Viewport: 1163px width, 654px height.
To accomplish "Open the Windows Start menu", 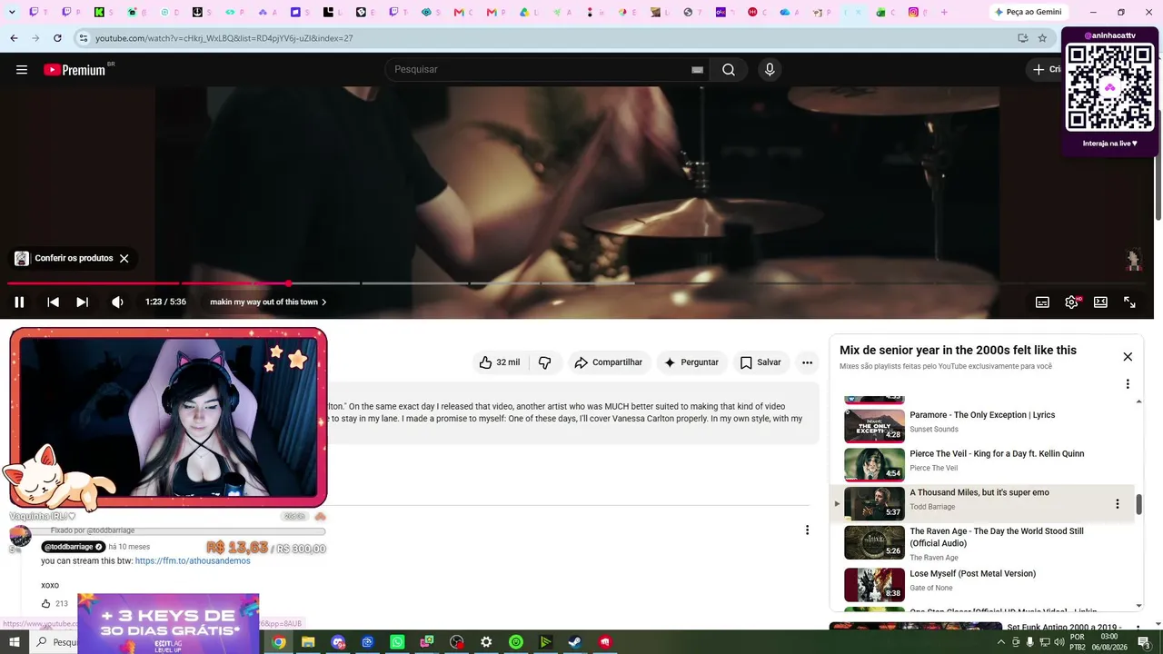I will pos(14,642).
